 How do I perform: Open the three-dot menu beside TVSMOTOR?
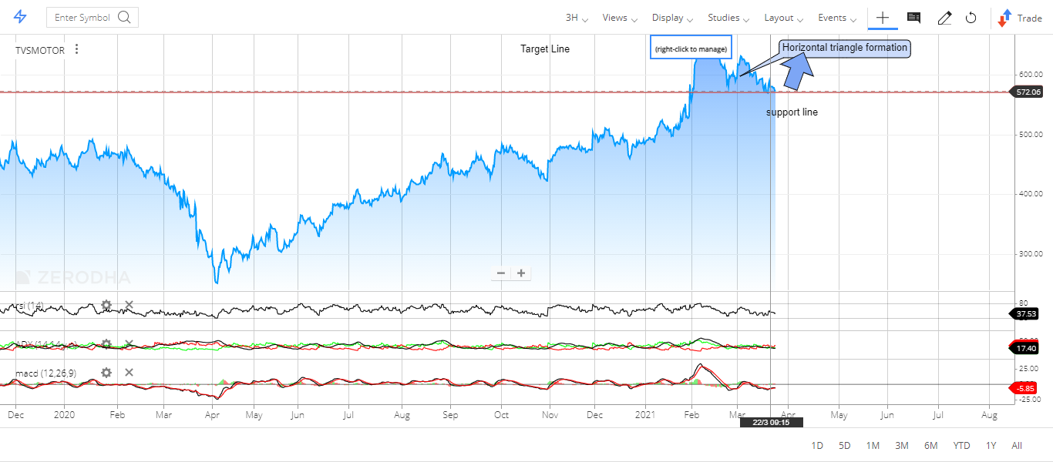pyautogui.click(x=76, y=49)
